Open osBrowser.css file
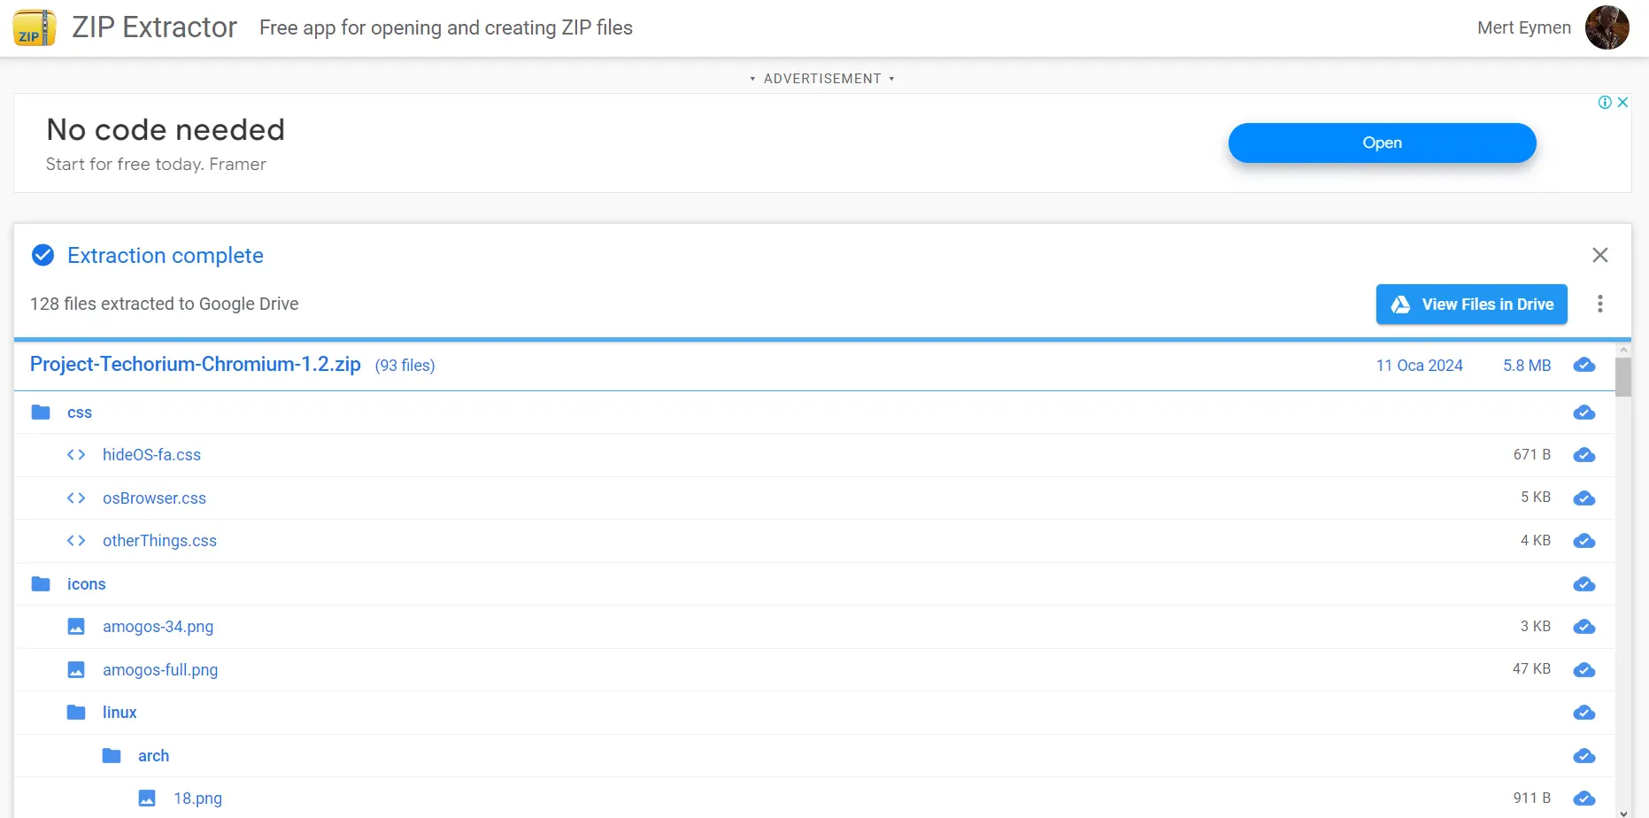1649x818 pixels. 154,498
